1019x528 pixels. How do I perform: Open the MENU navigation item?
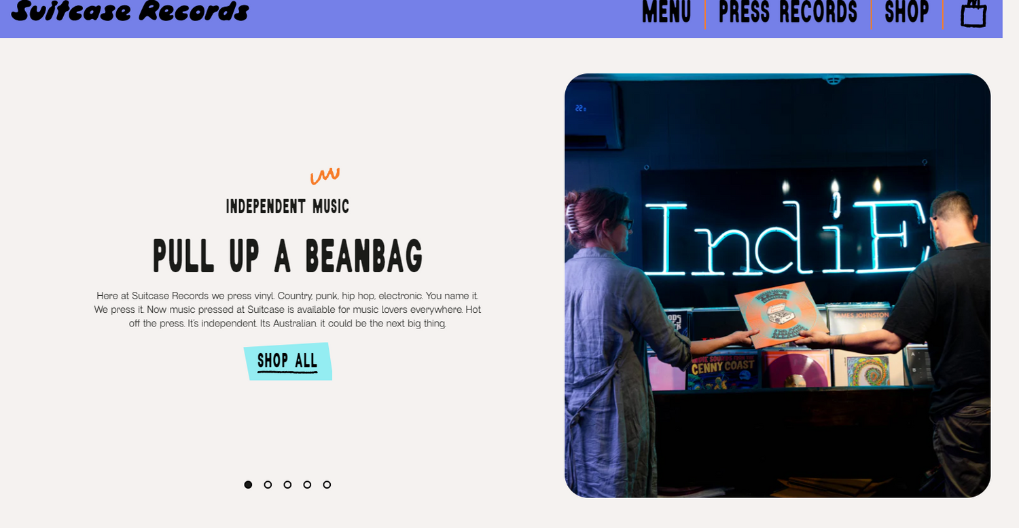666,12
